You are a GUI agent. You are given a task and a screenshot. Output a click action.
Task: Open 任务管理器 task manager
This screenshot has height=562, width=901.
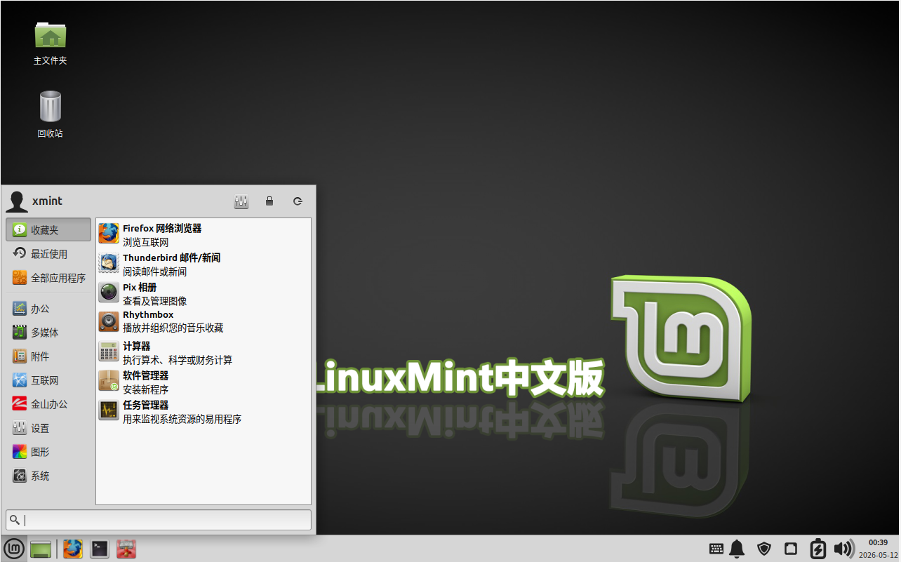pos(203,412)
